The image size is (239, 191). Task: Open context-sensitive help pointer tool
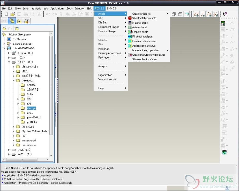[225, 14]
